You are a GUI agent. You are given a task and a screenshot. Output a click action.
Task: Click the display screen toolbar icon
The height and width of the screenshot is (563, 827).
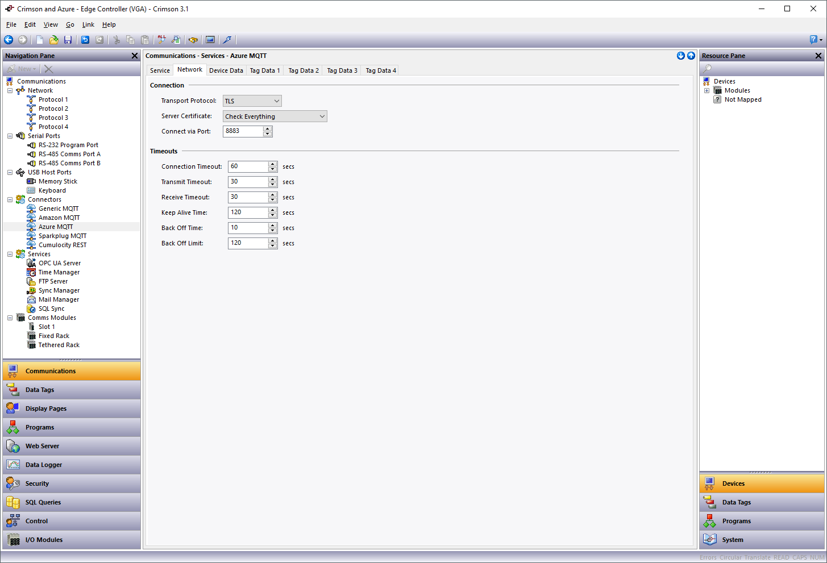(x=210, y=40)
